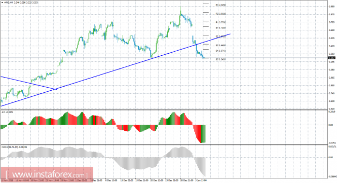Click the 3 Jan 13:00 time axis label
This screenshot has width=337, height=183.
(201, 180)
